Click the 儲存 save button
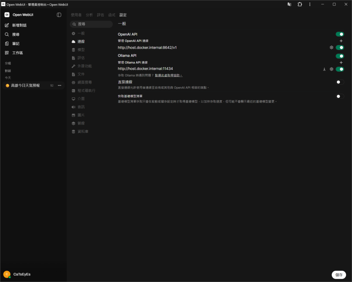Screen dimensions: 352x282 coord(339,275)
